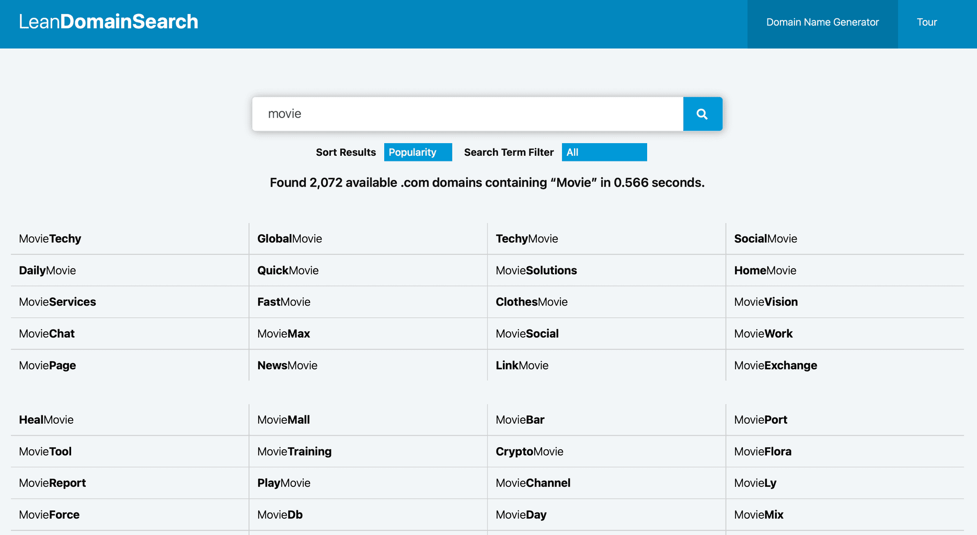Image resolution: width=977 pixels, height=535 pixels.
Task: Open the Tour menu item
Action: pos(927,22)
